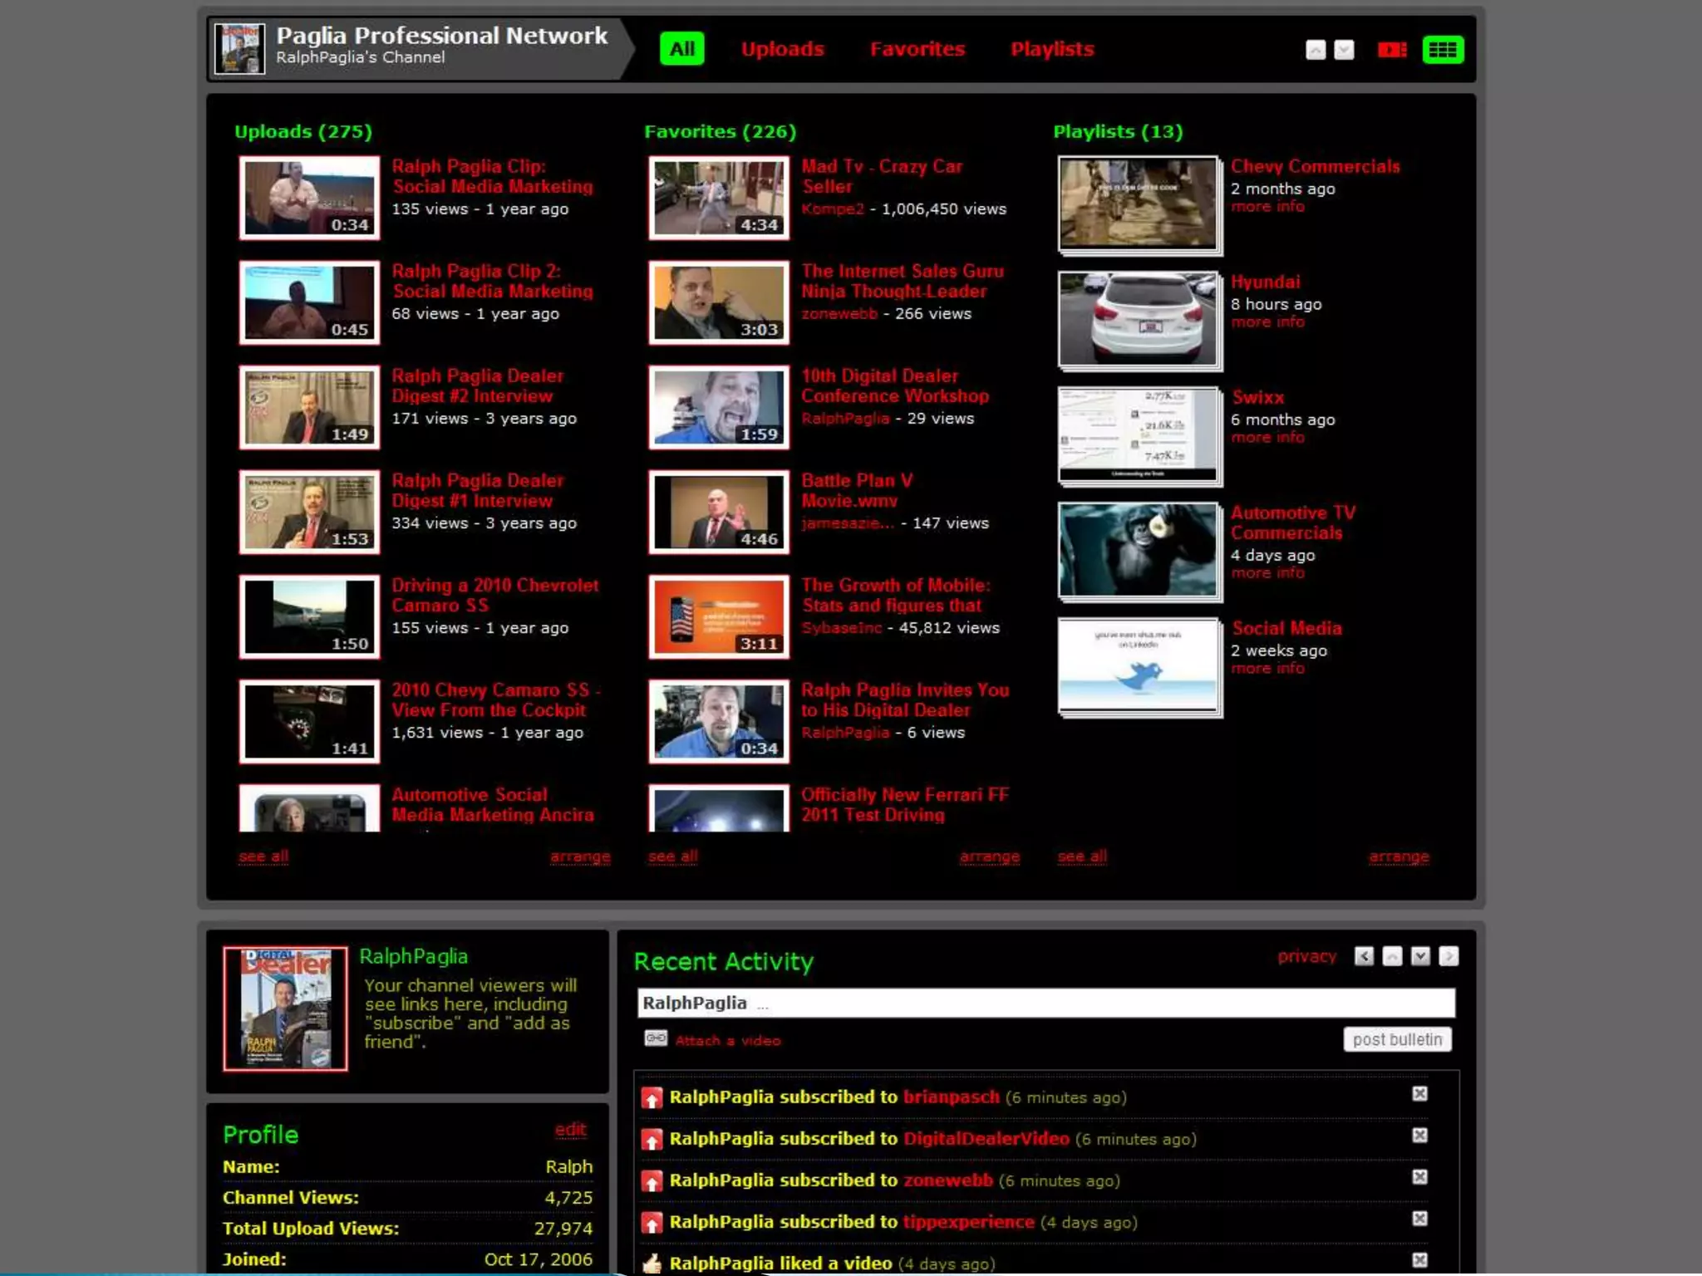Viewport: 1702px width, 1276px height.
Task: Switch to player view layout icon
Action: [x=1392, y=50]
